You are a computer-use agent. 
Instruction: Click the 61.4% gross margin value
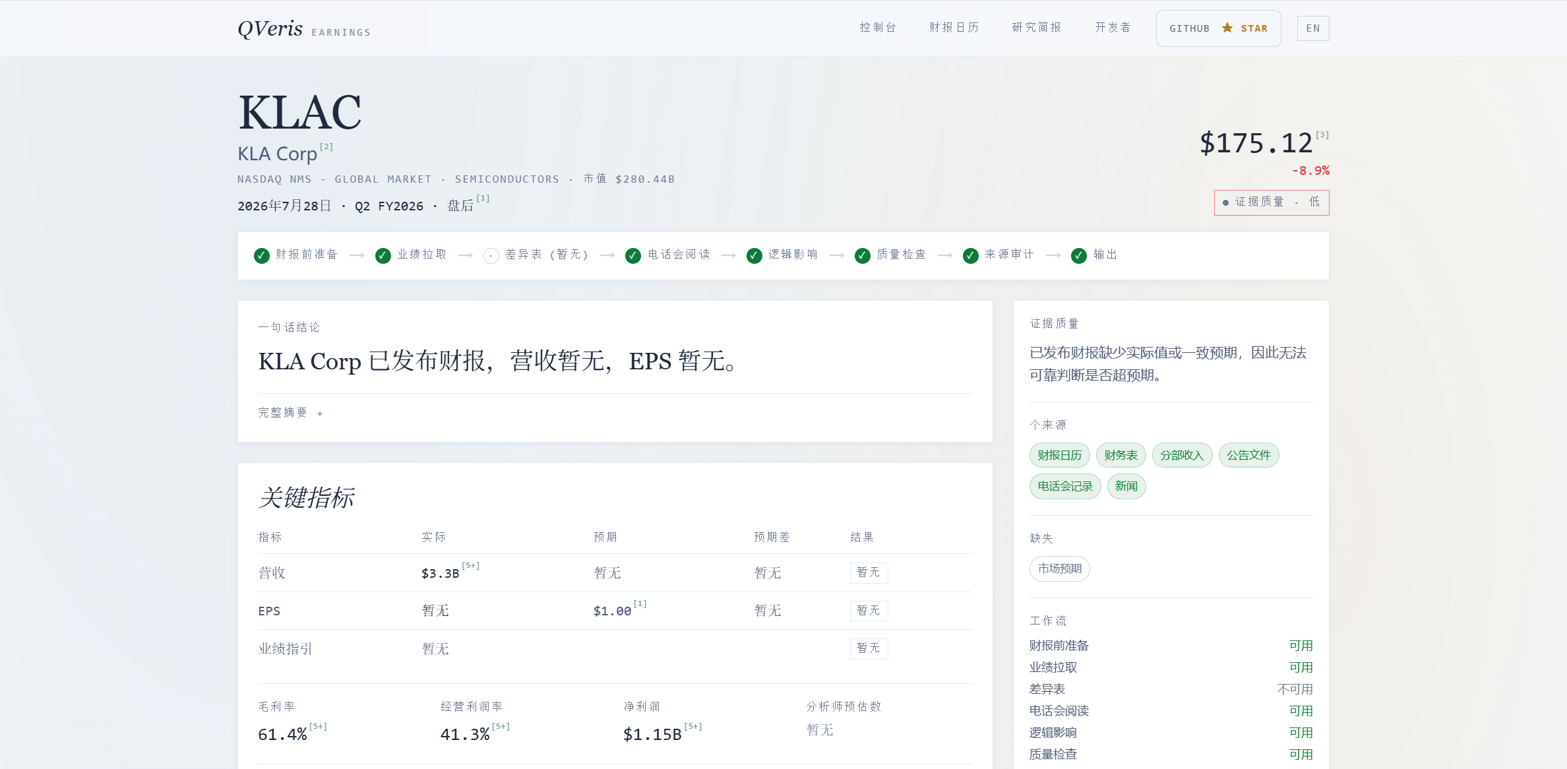point(282,735)
